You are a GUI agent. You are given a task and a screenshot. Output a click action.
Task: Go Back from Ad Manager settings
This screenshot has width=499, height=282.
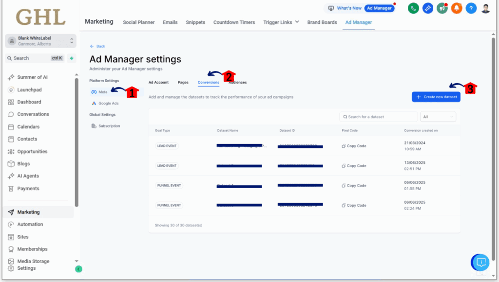pyautogui.click(x=97, y=46)
